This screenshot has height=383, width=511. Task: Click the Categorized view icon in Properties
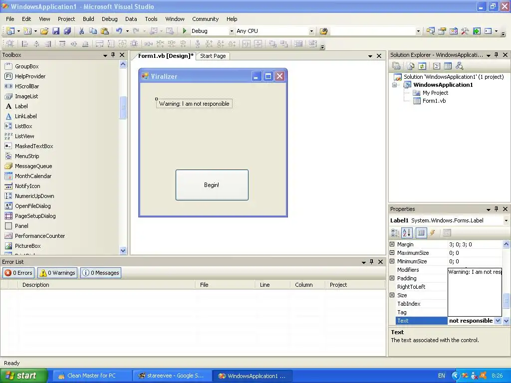tap(395, 232)
